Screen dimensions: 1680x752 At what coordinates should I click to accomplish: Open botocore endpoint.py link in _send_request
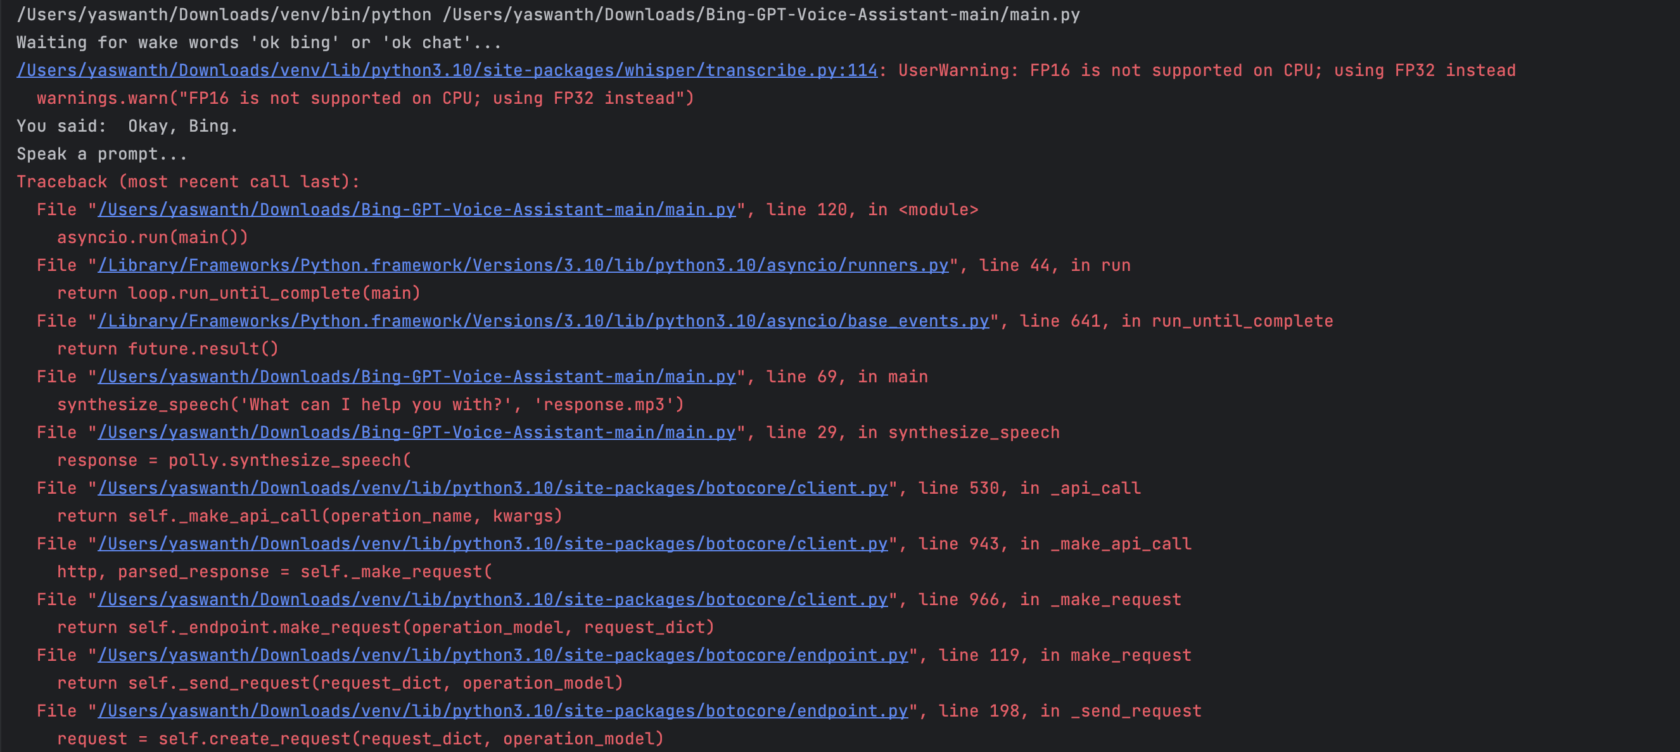tap(502, 710)
